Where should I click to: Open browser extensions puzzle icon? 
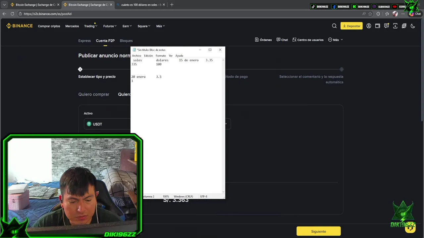[x=378, y=14]
